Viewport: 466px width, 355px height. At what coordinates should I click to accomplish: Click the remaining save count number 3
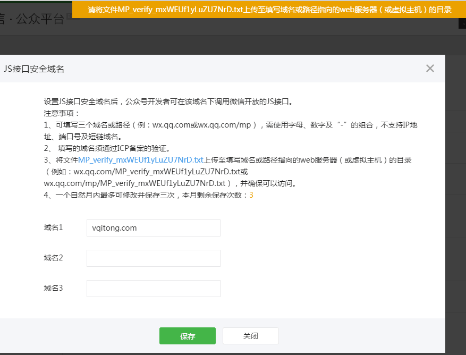251,195
